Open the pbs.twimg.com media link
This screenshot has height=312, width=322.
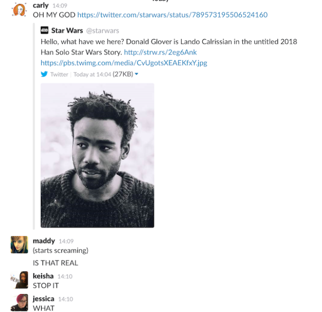124,63
